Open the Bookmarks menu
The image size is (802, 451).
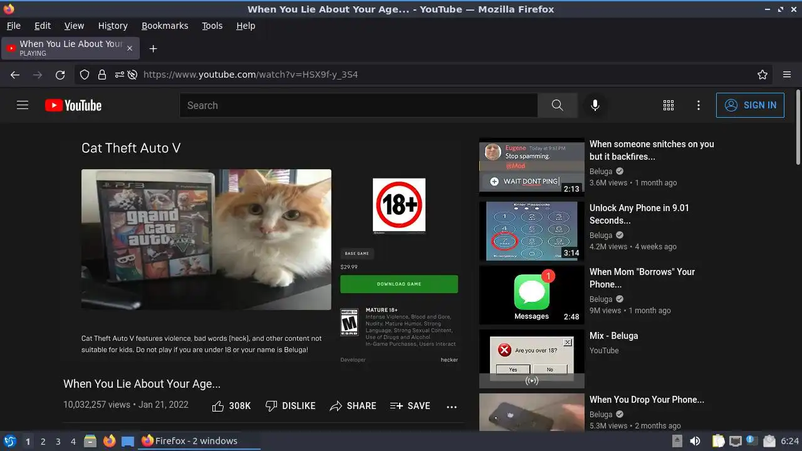(x=165, y=26)
